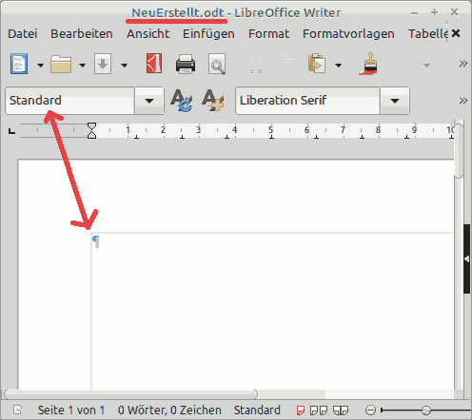Toggle single-page view in status bar
The width and height of the screenshot is (472, 420).
click(300, 410)
